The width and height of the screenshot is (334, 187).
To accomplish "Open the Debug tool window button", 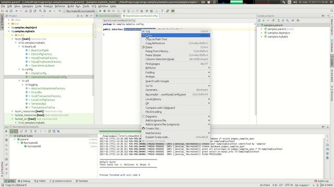I will [x=24, y=181].
